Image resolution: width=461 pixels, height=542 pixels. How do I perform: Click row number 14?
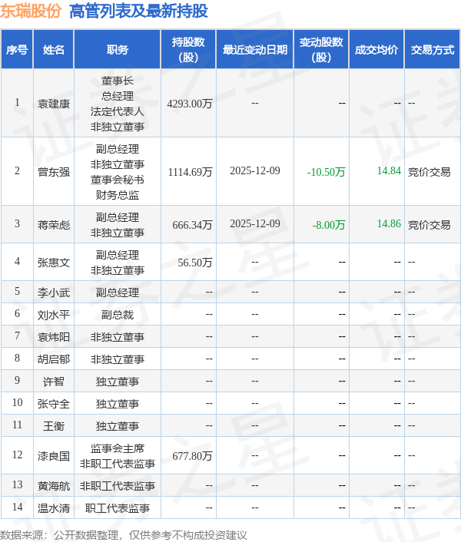click(18, 507)
